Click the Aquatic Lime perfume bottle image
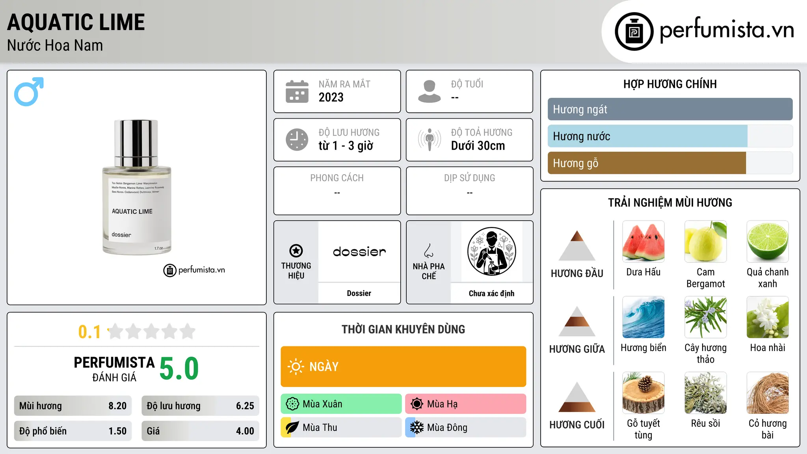 (137, 187)
